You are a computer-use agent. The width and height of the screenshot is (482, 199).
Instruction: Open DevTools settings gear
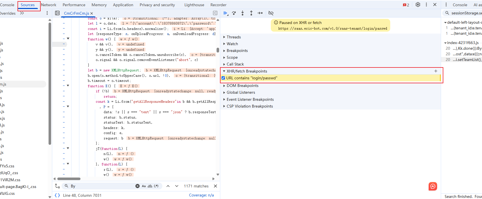pos(418,5)
